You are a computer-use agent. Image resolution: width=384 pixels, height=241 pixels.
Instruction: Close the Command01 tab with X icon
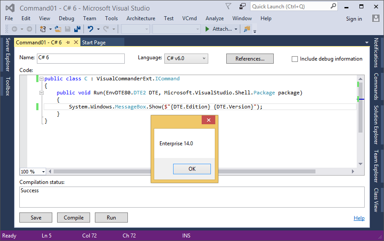[x=76, y=42]
